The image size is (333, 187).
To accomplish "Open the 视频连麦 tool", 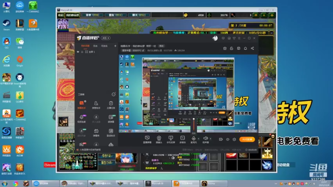I will 82,119.
